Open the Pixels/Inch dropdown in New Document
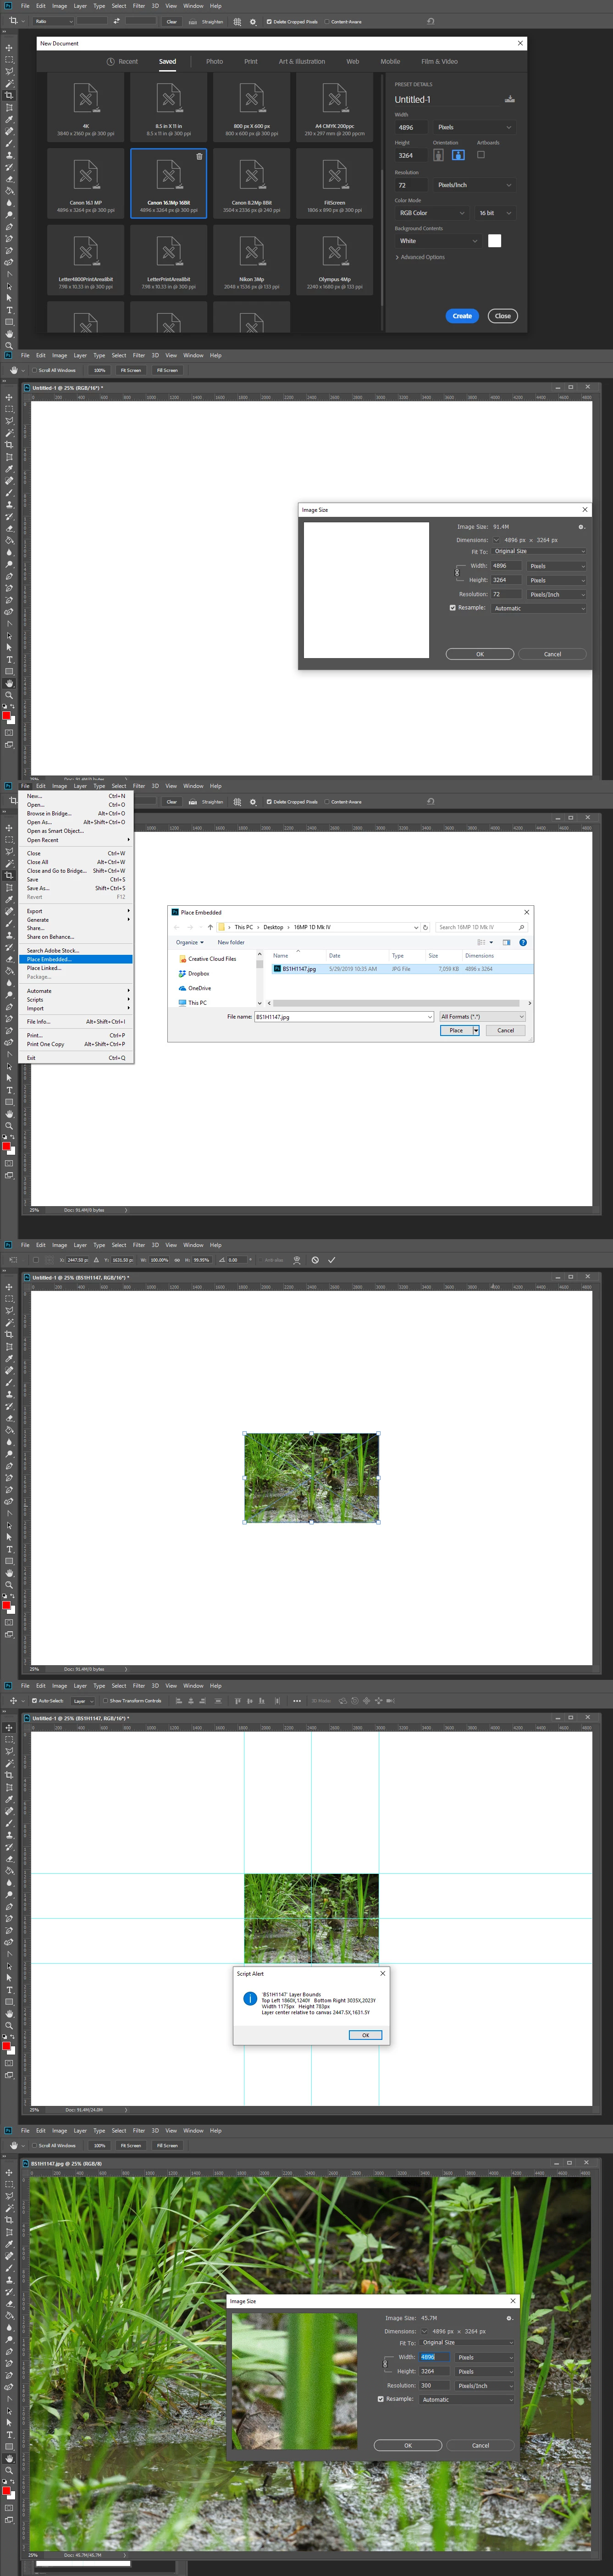Viewport: 613px width, 2576px height. pyautogui.click(x=475, y=185)
